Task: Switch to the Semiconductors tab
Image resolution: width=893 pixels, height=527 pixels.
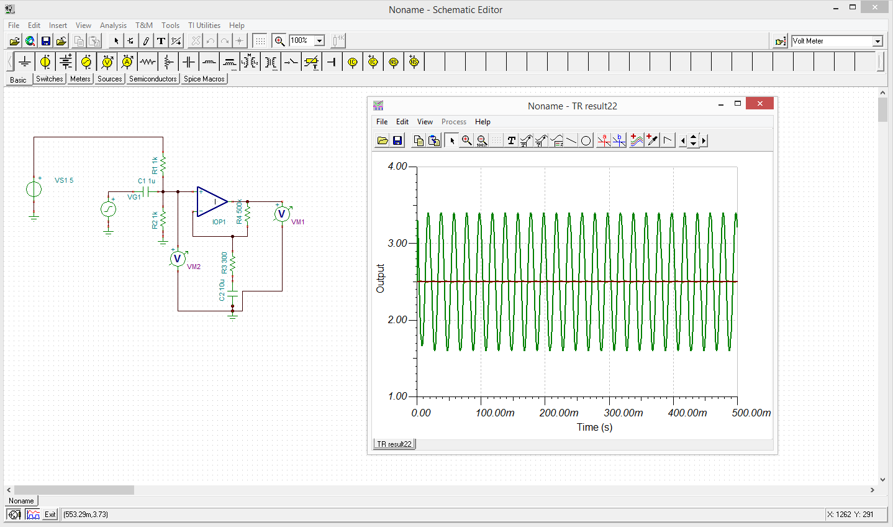Action: (x=153, y=79)
